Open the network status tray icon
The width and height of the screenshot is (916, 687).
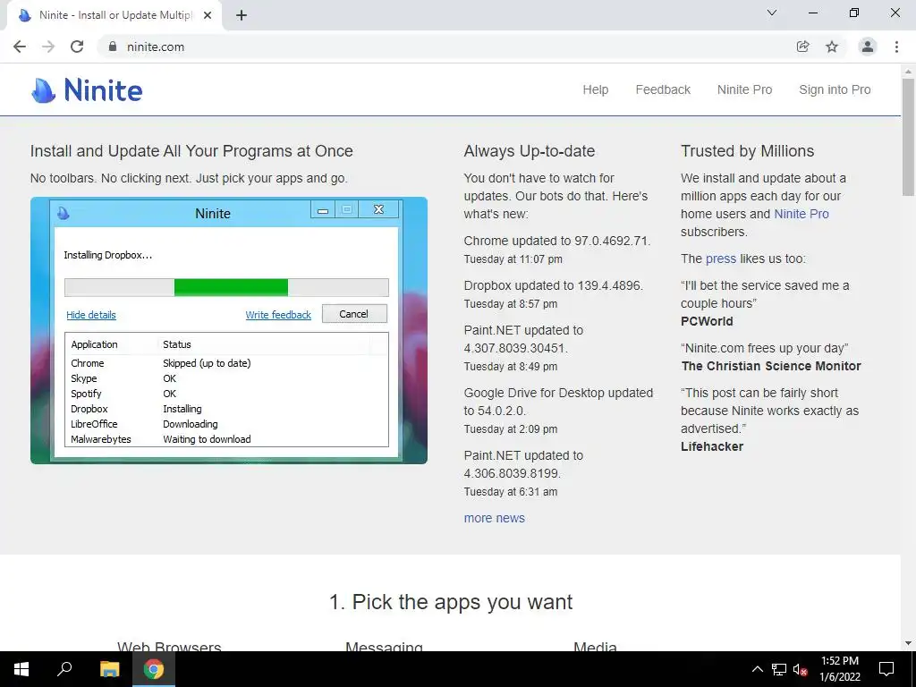tap(779, 669)
